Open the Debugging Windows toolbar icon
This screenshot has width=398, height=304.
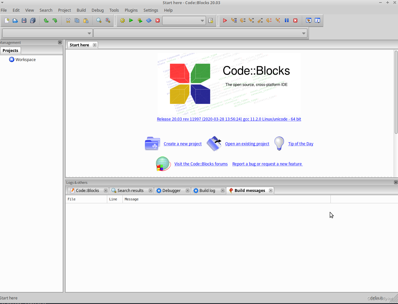(x=308, y=20)
